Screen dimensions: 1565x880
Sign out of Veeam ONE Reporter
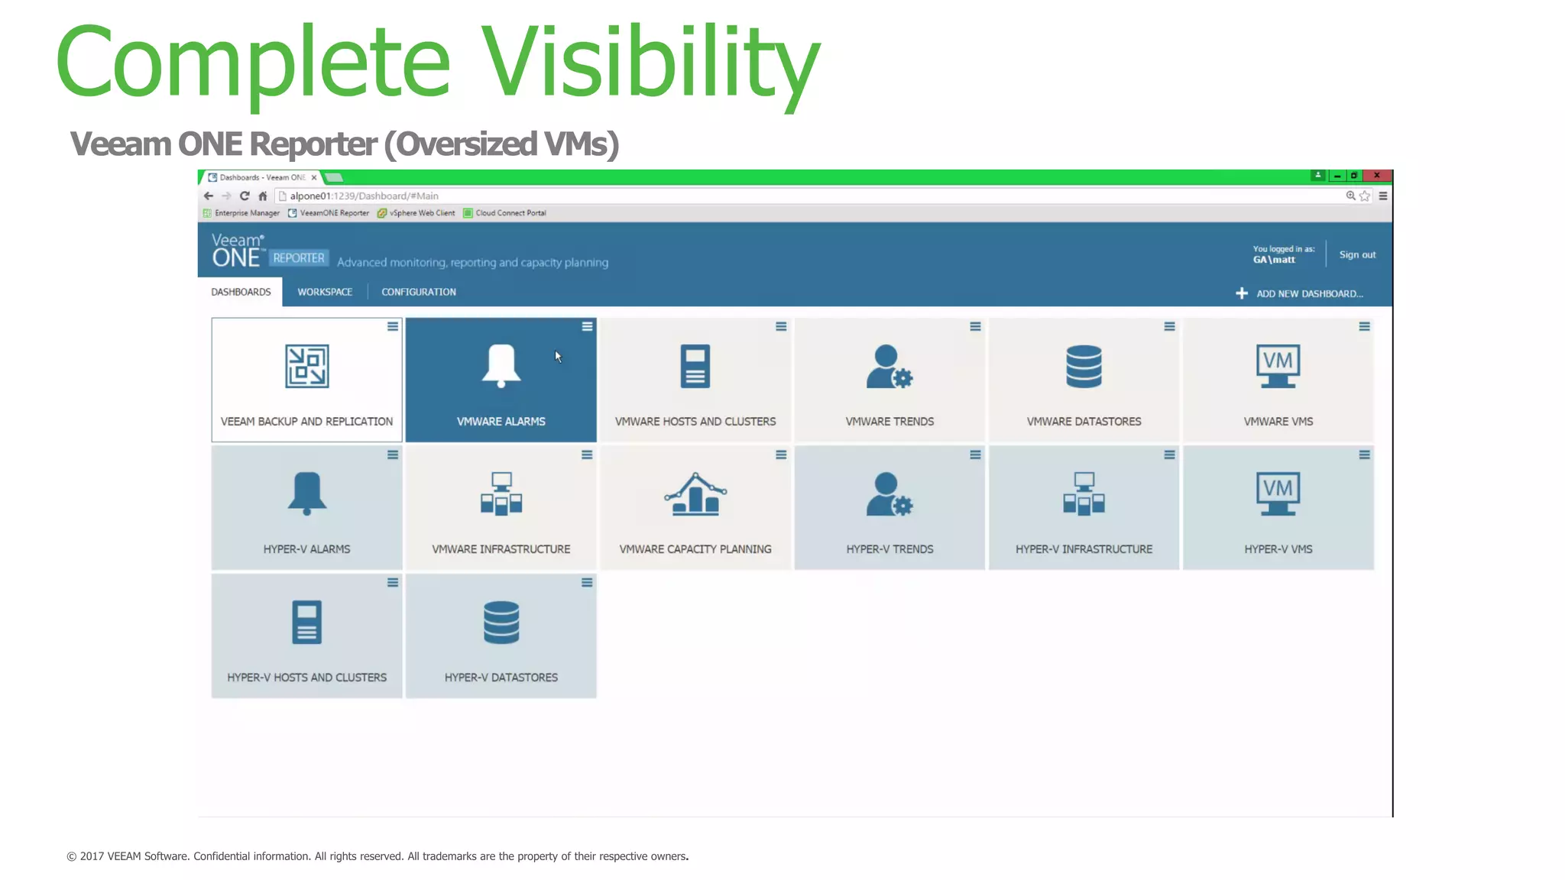pos(1357,254)
